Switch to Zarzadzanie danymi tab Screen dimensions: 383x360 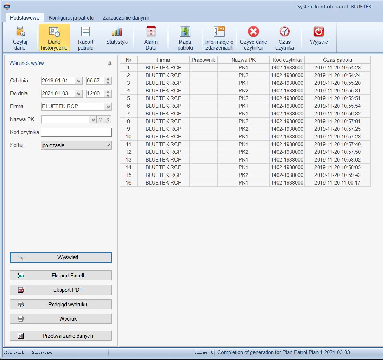pos(126,18)
